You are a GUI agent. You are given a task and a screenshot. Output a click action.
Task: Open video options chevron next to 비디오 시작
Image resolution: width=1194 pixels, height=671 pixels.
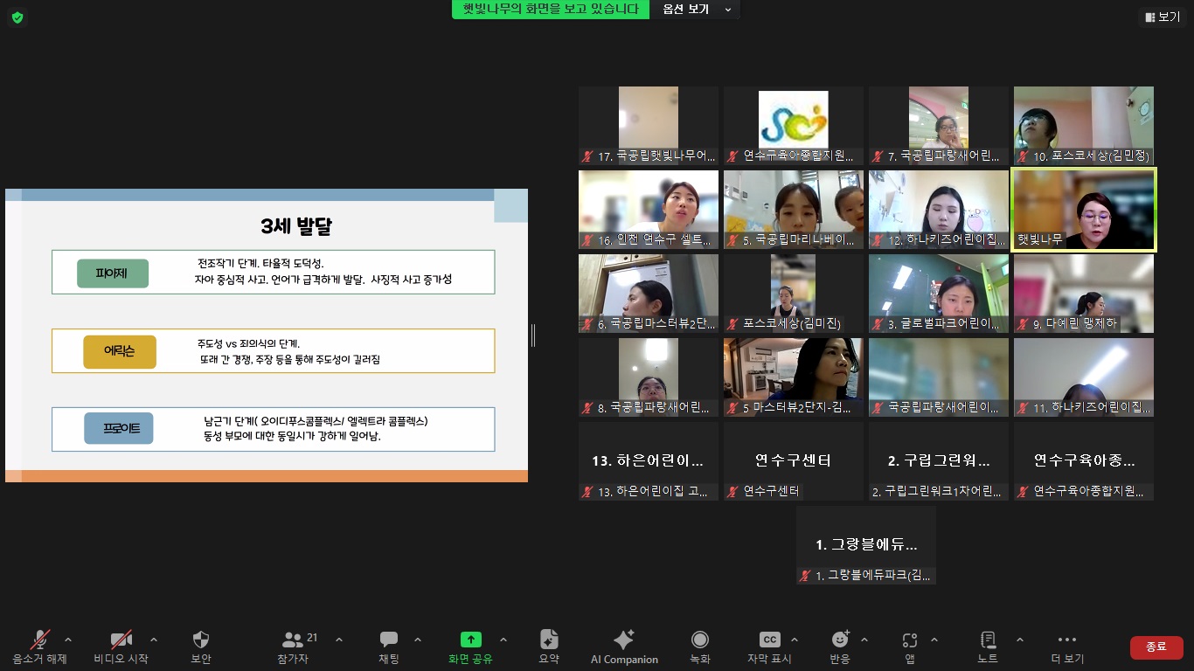[x=154, y=640]
